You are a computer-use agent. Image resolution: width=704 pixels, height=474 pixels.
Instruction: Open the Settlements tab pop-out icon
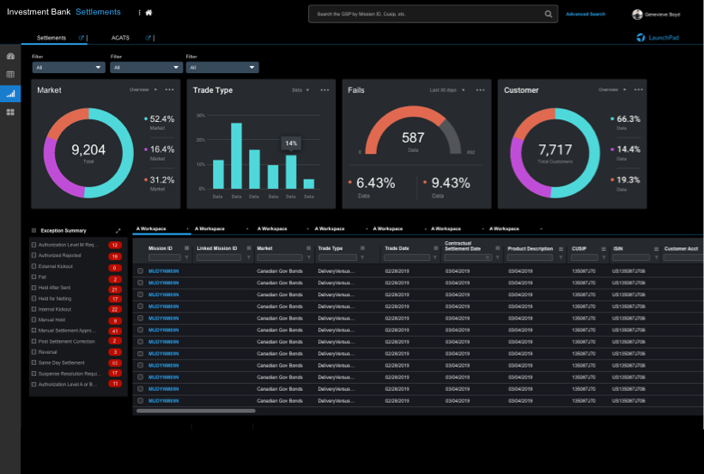82,38
